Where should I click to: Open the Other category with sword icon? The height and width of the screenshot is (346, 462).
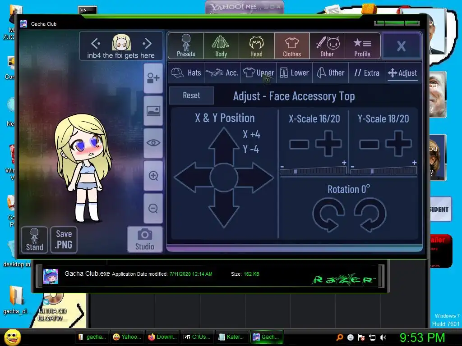point(327,46)
